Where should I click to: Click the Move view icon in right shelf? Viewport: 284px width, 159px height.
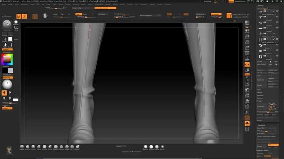click(x=247, y=90)
